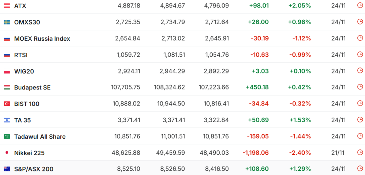Click the Turkish flag beside BIST 100
365x175 pixels.
point(7,104)
